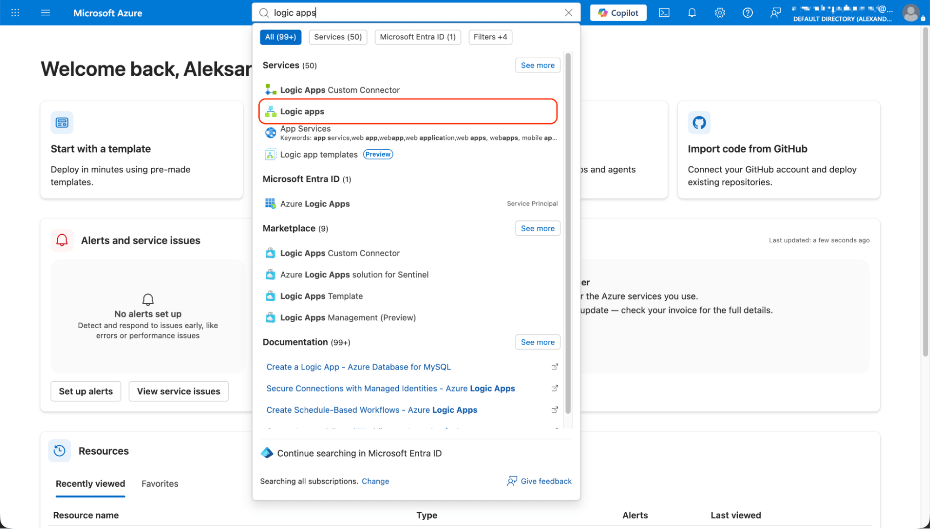
Task: Change the searched subscriptions
Action: pyautogui.click(x=375, y=481)
